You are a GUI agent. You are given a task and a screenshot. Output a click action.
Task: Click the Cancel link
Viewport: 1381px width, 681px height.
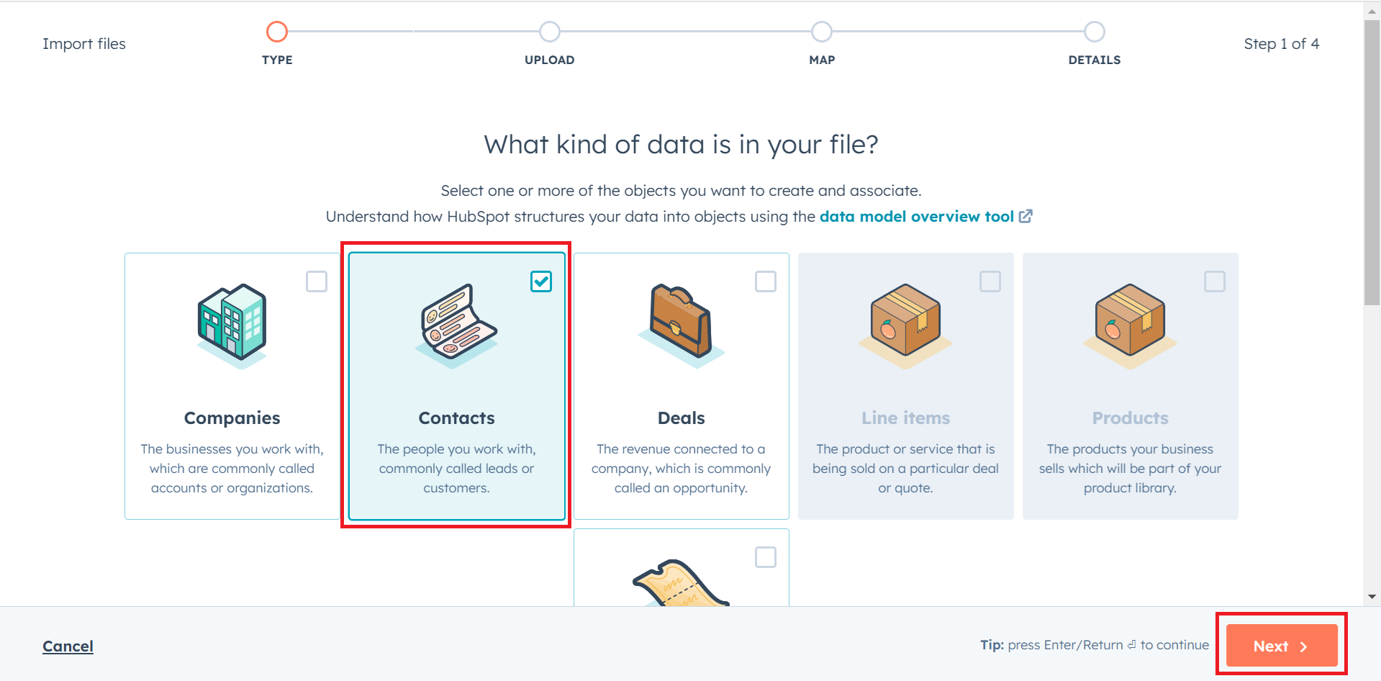point(68,646)
